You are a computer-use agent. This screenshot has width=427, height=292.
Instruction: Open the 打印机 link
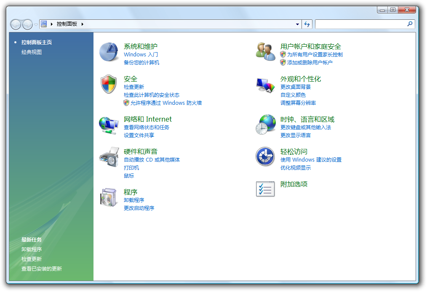click(131, 167)
